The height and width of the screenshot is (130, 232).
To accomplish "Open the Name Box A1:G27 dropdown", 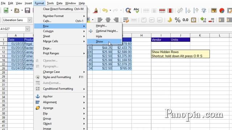I will 28,29.
